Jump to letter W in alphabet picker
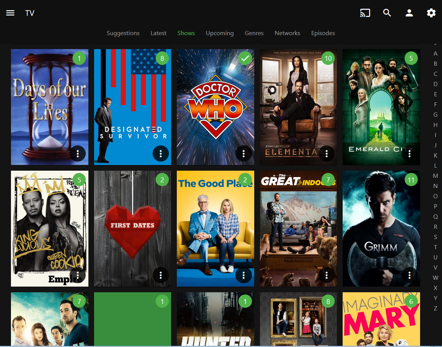Viewport: 442px width, 347px height. (436, 278)
